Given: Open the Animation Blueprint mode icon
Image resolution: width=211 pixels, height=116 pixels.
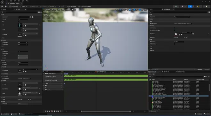Looking at the screenshot, I should point(198,6).
